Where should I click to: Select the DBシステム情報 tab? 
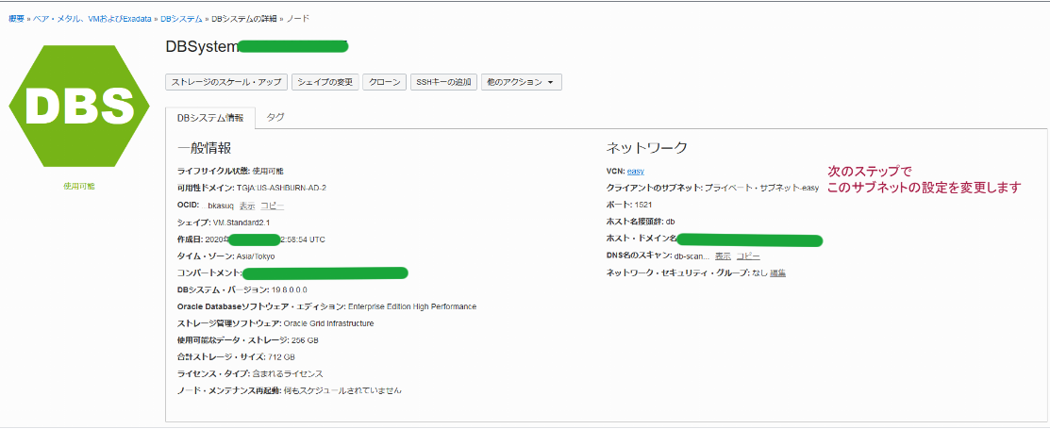[x=210, y=117]
